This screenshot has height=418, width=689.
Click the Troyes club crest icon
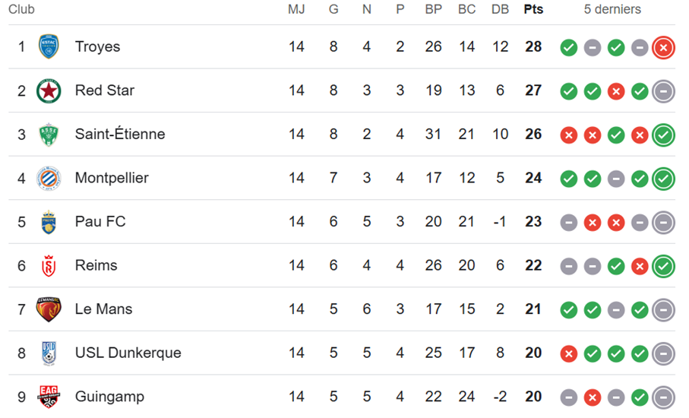(49, 46)
